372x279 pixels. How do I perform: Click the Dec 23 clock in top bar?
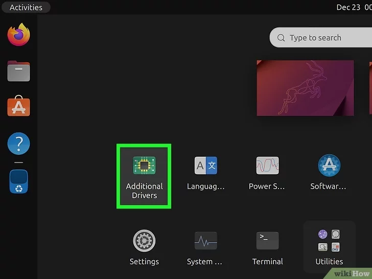pos(354,7)
